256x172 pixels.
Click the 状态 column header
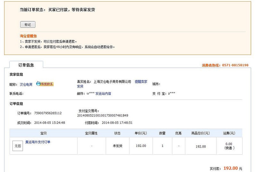click(117, 133)
